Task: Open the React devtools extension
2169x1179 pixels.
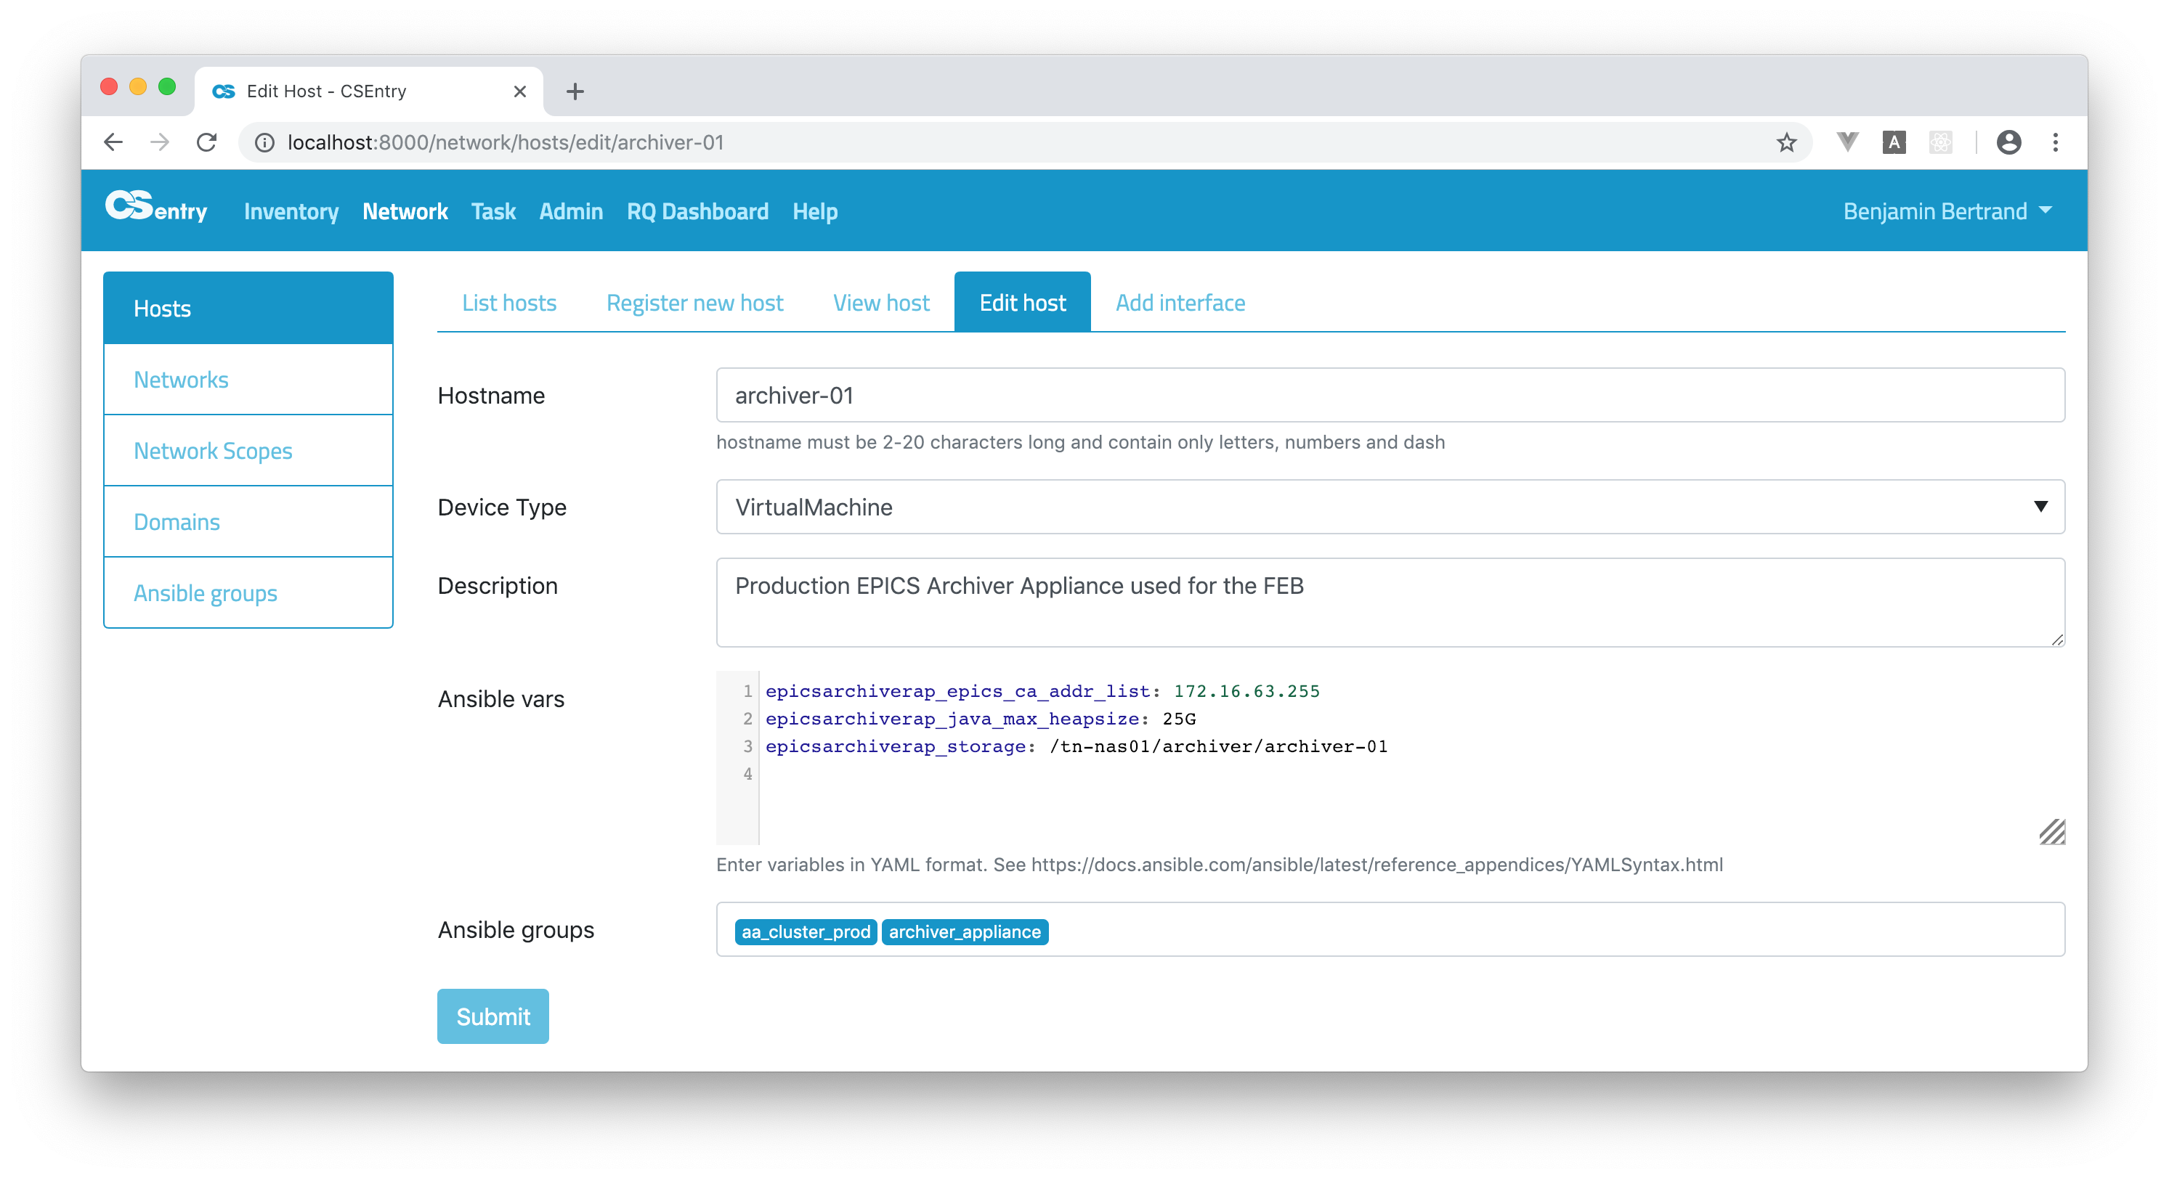Action: pos(1941,143)
